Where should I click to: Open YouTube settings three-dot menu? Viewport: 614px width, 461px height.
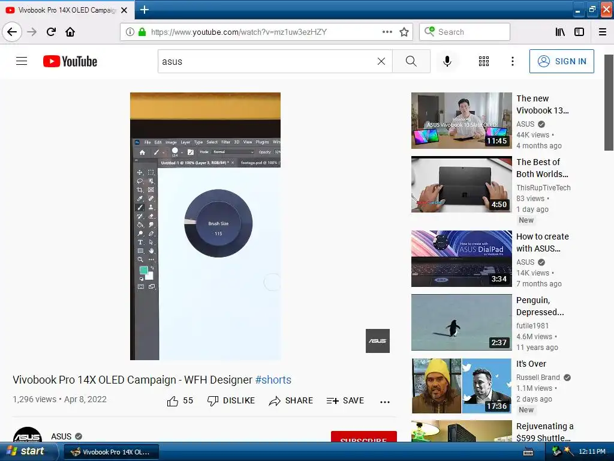click(512, 61)
